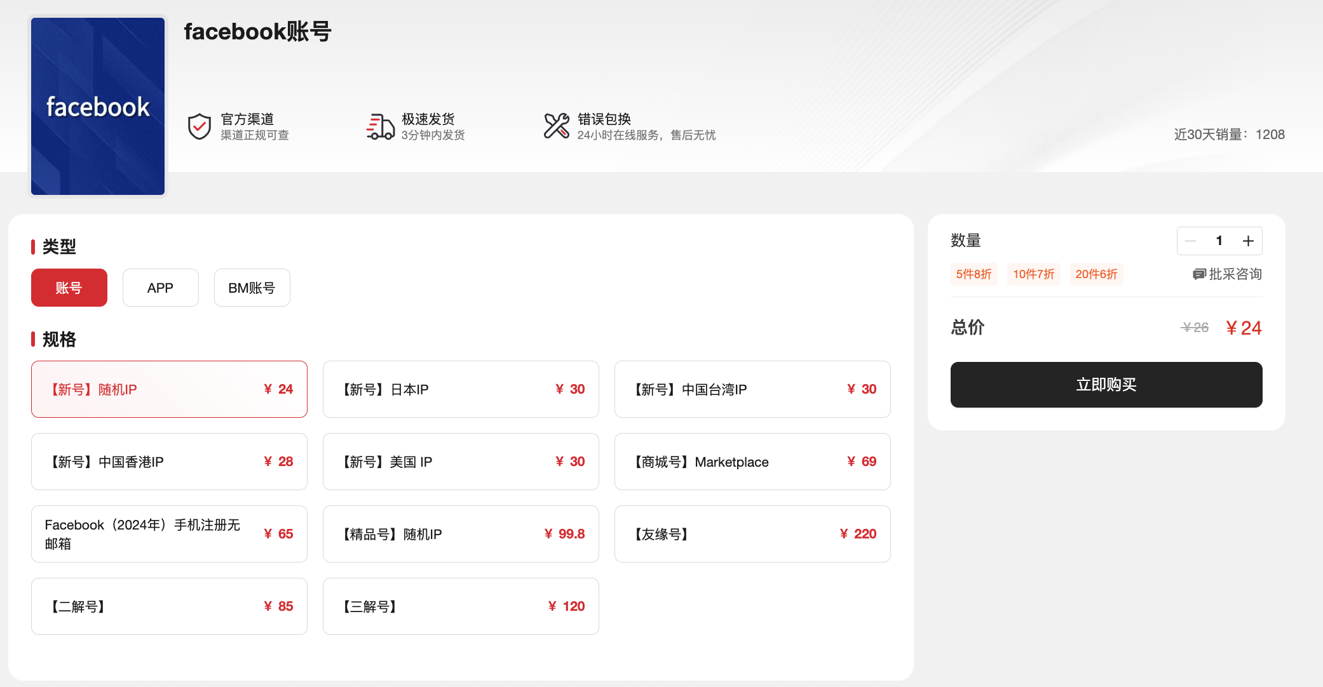Switch to the APP type tab
Screen dimensions: 1323x687
tap(160, 288)
